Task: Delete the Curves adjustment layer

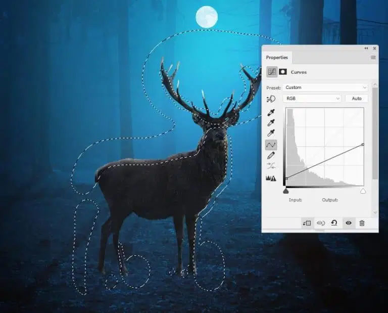Action: [362, 223]
